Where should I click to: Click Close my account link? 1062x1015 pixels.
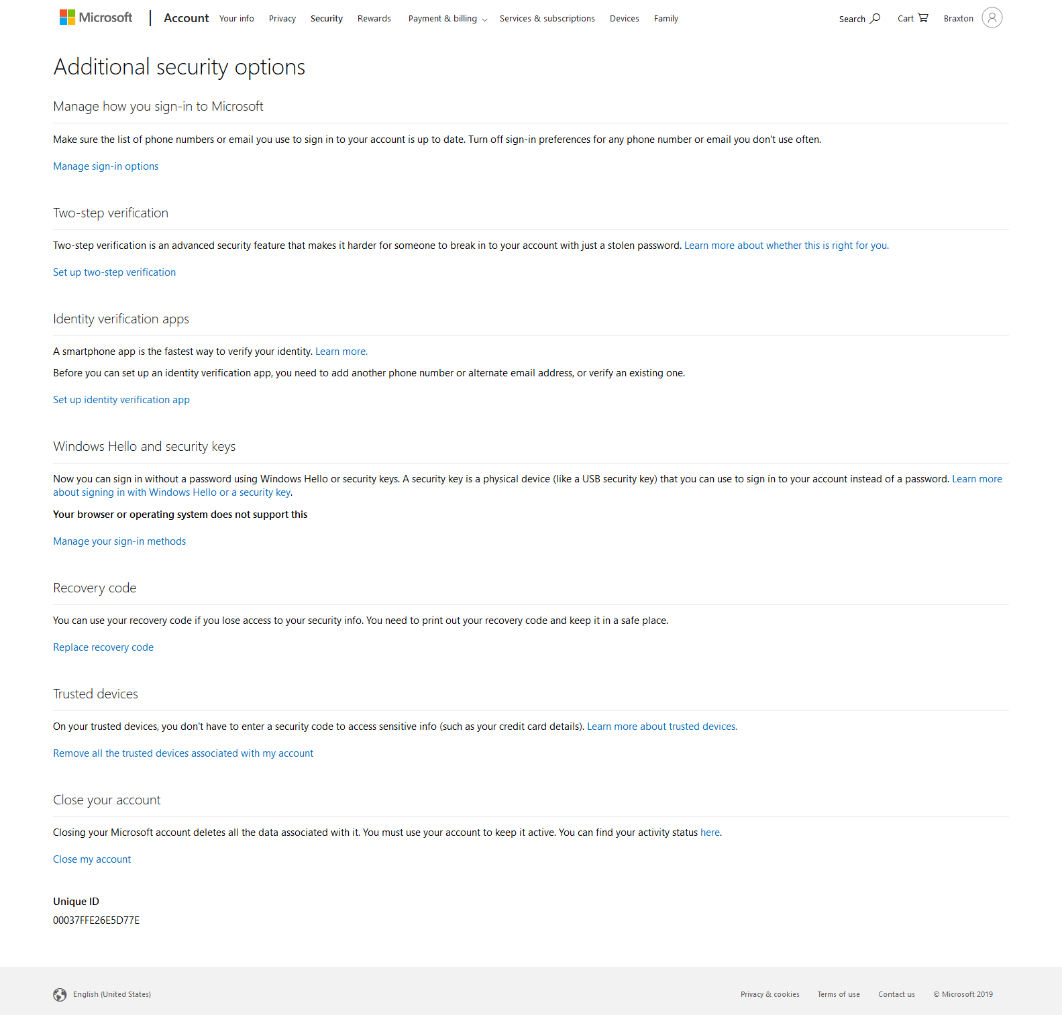click(92, 859)
